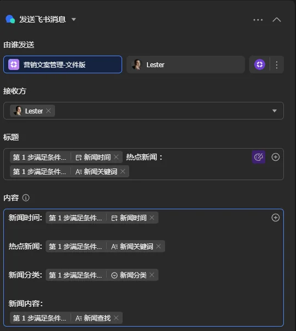This screenshot has width=296, height=331.
Task: Remove Lester from recipients
Action: tap(48, 111)
